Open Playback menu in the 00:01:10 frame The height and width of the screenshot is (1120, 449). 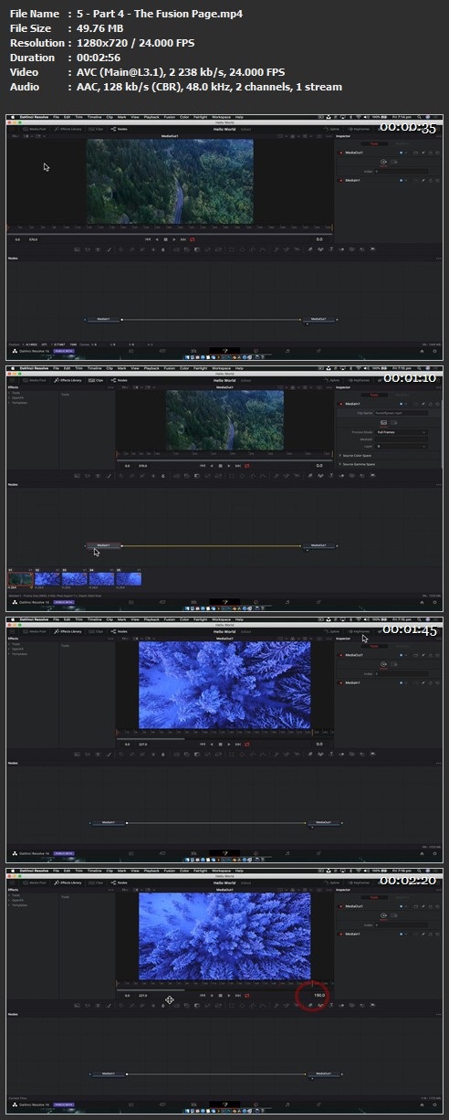point(150,369)
